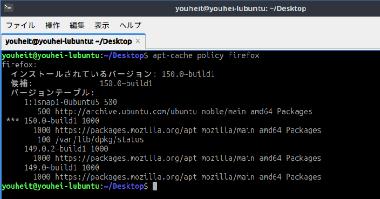Click the 1:1snap1-0ubuntu5 version entry
Image resolution: width=380 pixels, height=199 pixels.
(x=62, y=102)
